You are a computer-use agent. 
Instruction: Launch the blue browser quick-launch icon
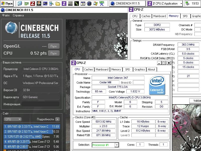[x=20, y=4]
